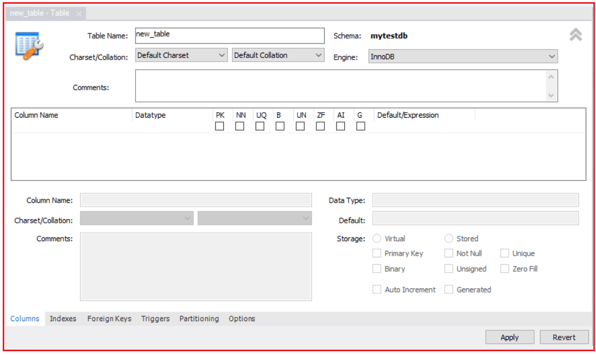Enable the Auto Increment option
The image size is (596, 355).
(376, 289)
